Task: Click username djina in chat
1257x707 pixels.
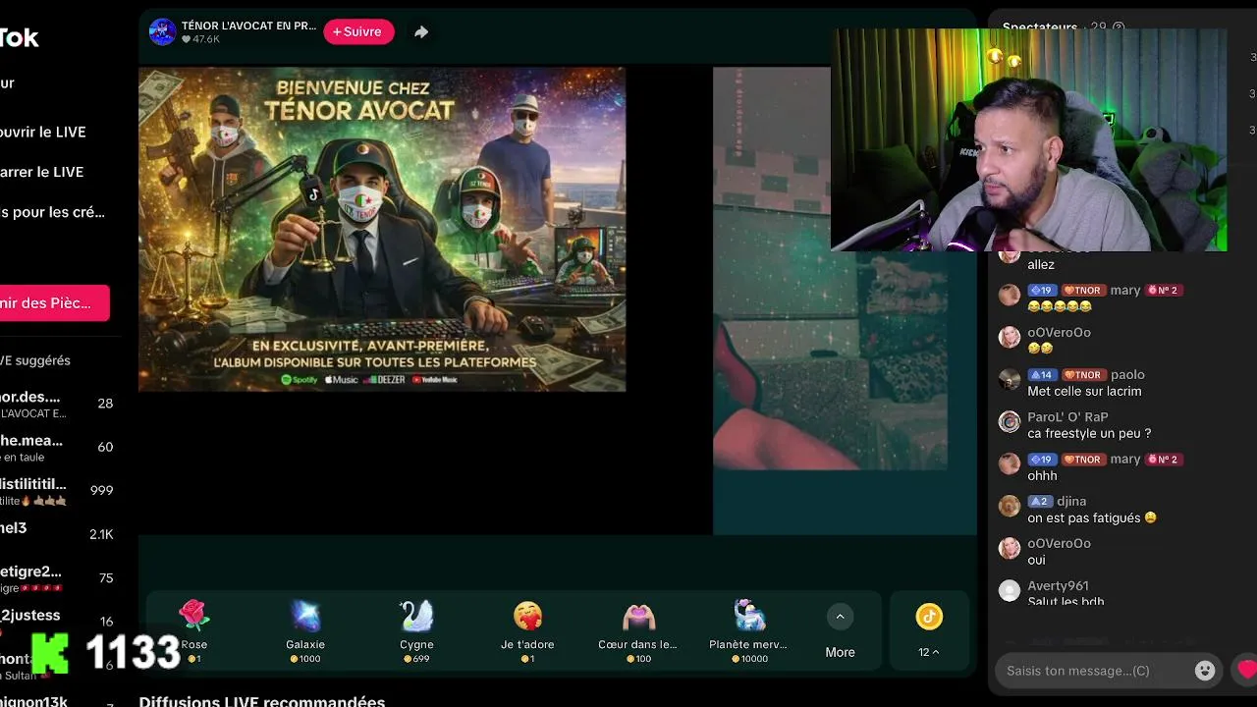Action: pyautogui.click(x=1071, y=501)
